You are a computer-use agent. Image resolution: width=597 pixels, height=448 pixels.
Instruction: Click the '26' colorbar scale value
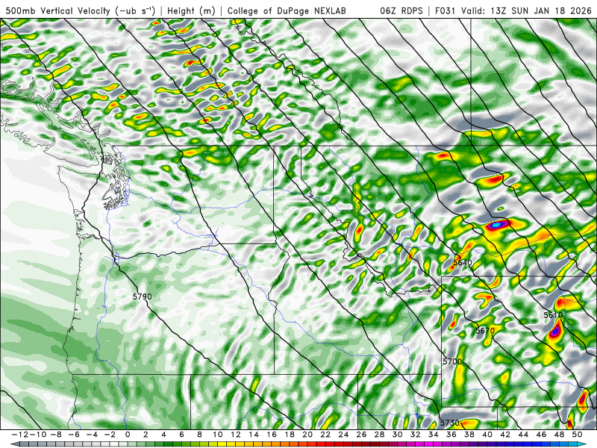[361, 435]
